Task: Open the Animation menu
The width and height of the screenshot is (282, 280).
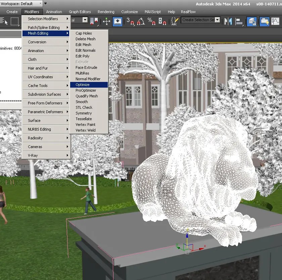Action: point(53,11)
